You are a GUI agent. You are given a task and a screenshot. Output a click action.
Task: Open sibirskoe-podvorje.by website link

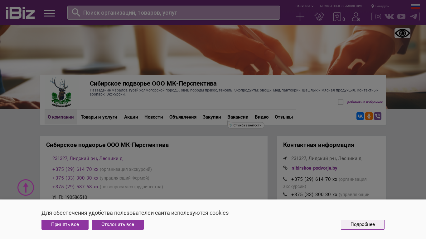[315, 168]
